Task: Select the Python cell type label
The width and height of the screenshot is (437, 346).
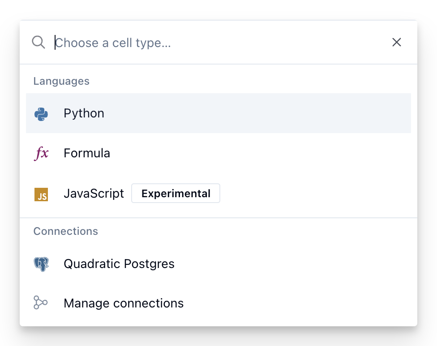Action: coord(84,113)
